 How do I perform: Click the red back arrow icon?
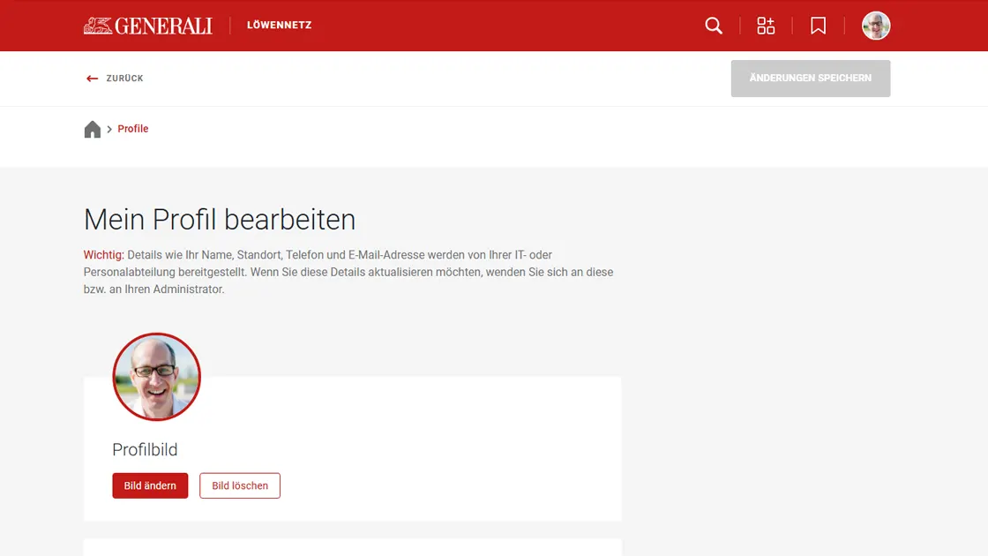92,79
